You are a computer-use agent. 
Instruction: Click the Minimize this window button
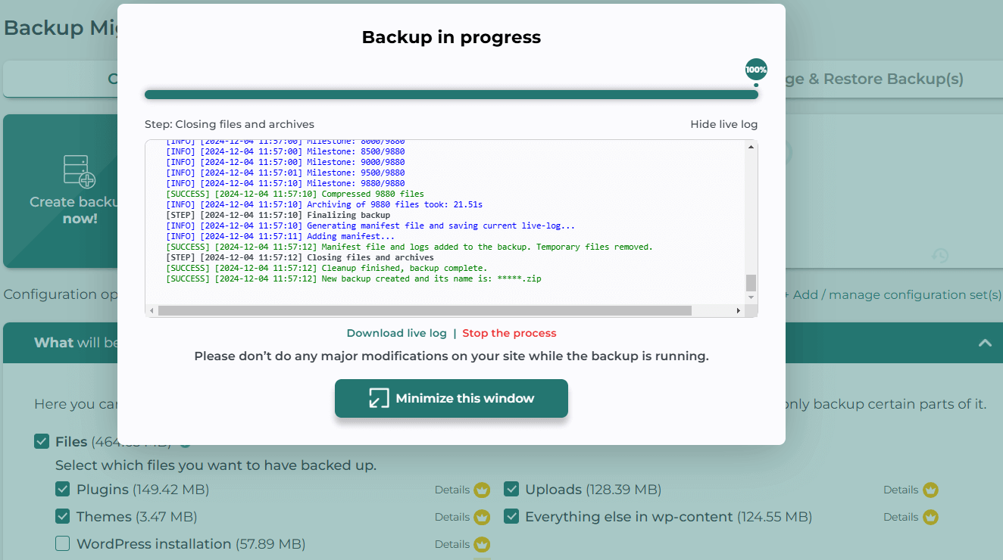452,398
